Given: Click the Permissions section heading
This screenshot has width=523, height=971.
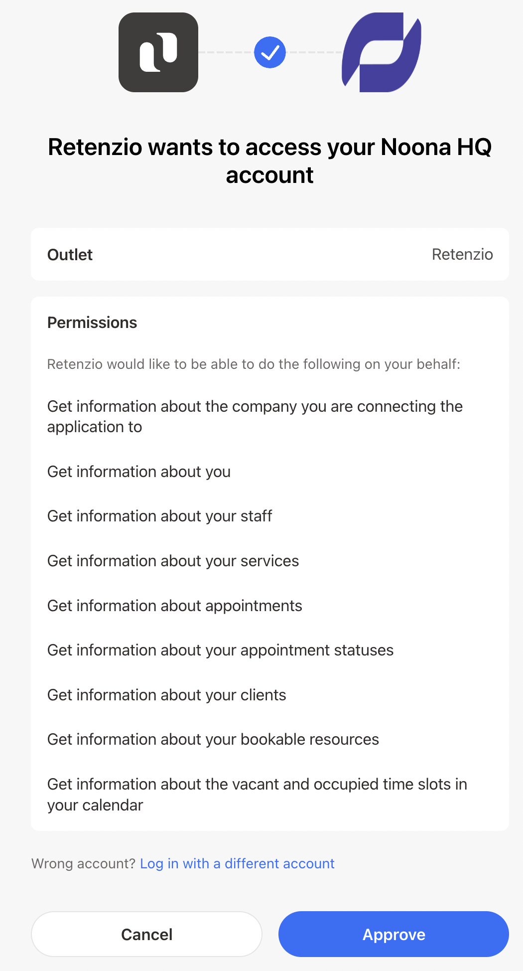Looking at the screenshot, I should [x=92, y=323].
